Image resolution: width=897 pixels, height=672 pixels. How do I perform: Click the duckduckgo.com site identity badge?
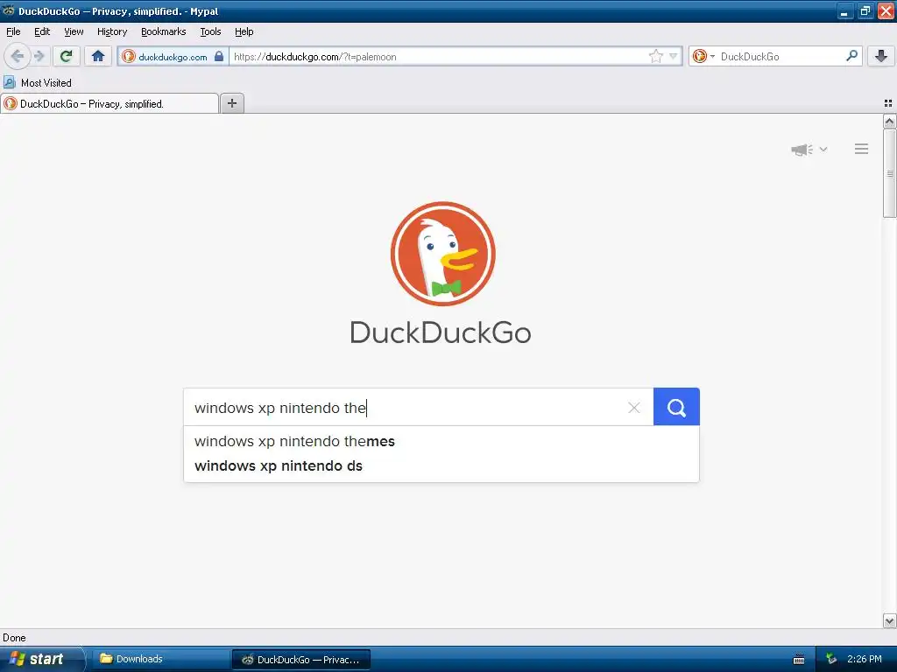(173, 57)
